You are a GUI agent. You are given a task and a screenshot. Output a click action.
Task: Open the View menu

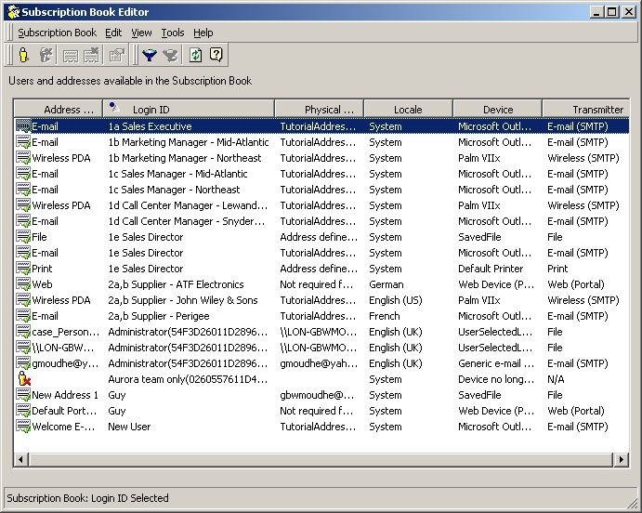click(x=141, y=33)
